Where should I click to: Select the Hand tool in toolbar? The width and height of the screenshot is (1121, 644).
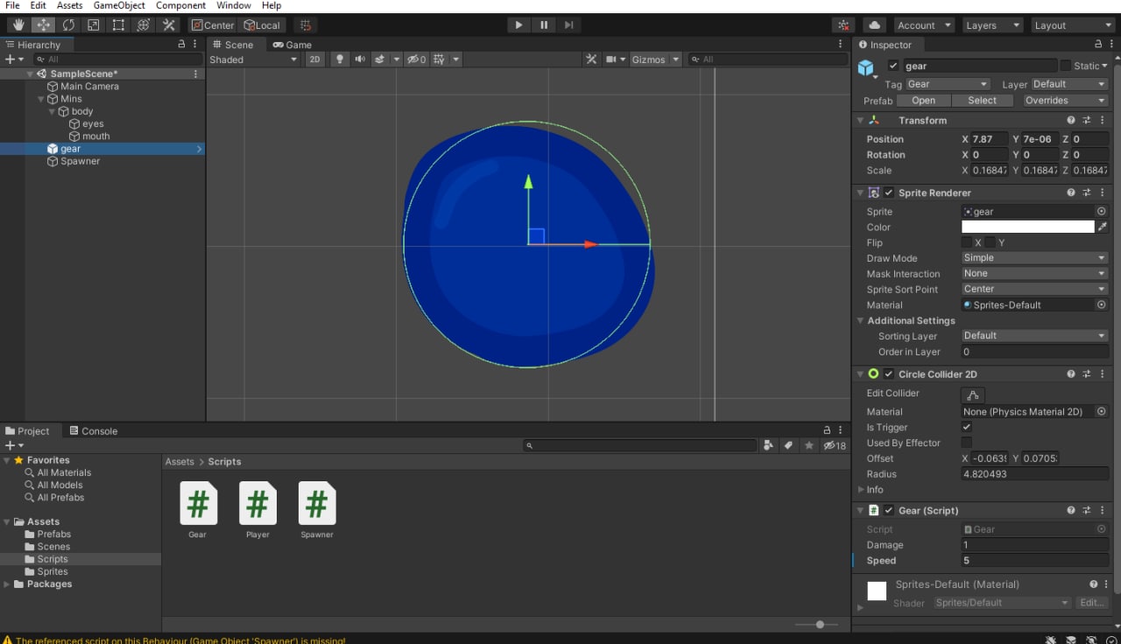(x=18, y=25)
